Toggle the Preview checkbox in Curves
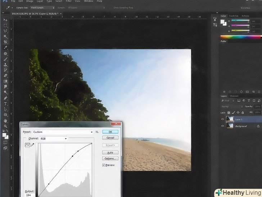The image size is (262, 197). point(104,165)
